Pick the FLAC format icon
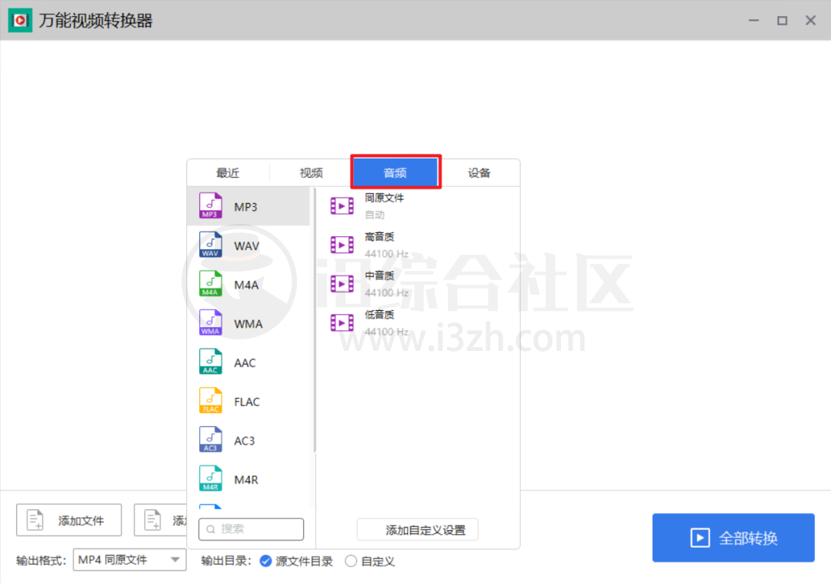The height and width of the screenshot is (584, 831). [x=210, y=401]
